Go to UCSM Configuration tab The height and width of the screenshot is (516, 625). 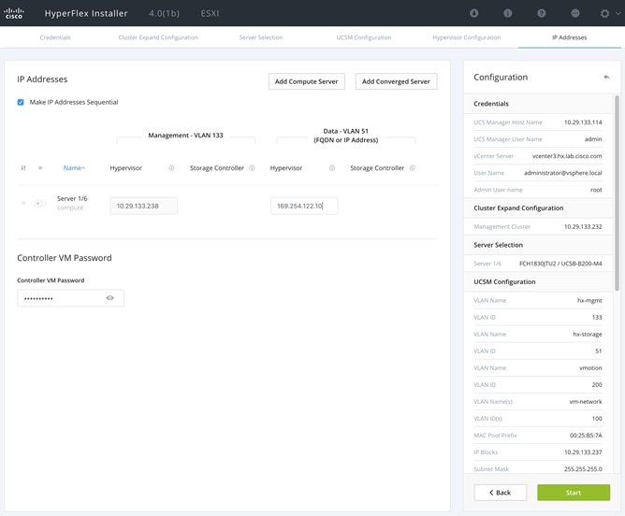tap(364, 37)
